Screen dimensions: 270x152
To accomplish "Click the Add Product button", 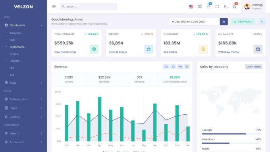I will click(x=243, y=22).
